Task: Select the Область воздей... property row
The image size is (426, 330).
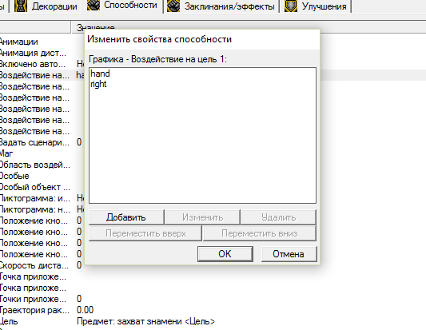Action: pos(35,165)
